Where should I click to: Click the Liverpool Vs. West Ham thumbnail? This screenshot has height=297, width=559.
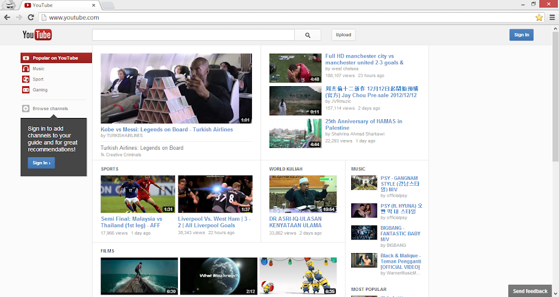[x=215, y=194]
